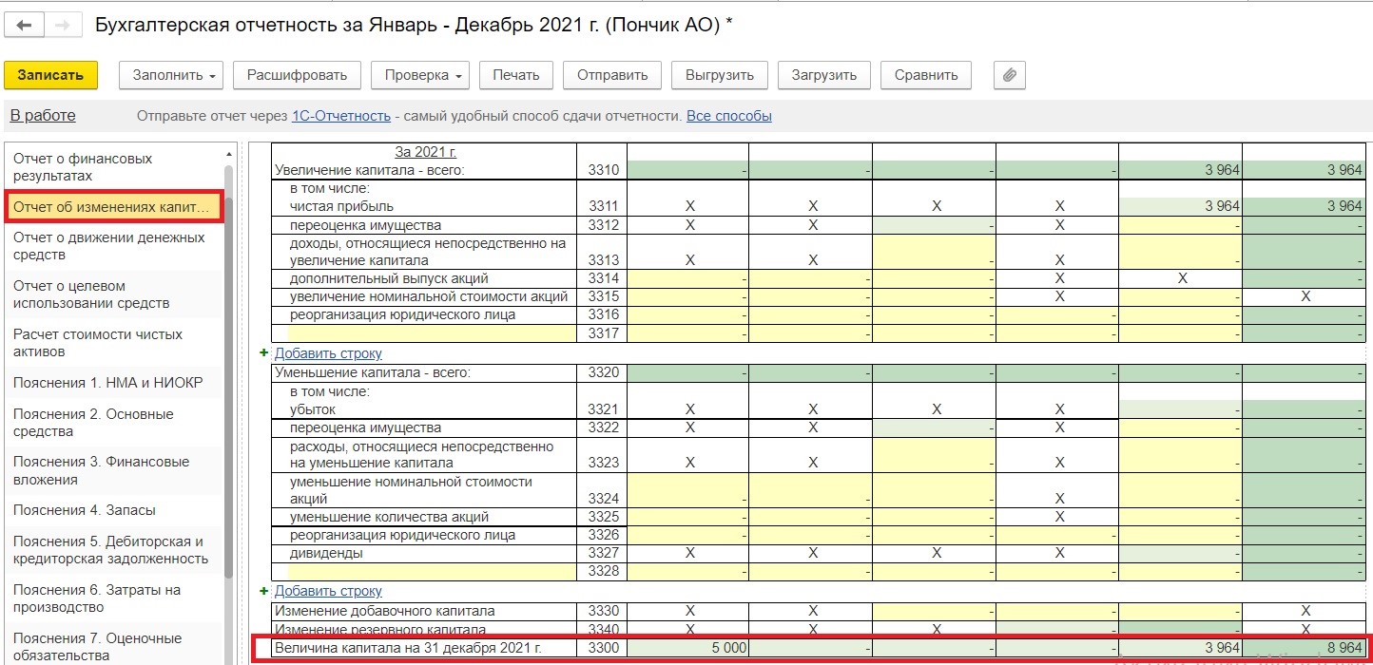Viewport: 1373px width, 665px height.
Task: Click the Увеличение капитала - всего row label
Action: (369, 171)
